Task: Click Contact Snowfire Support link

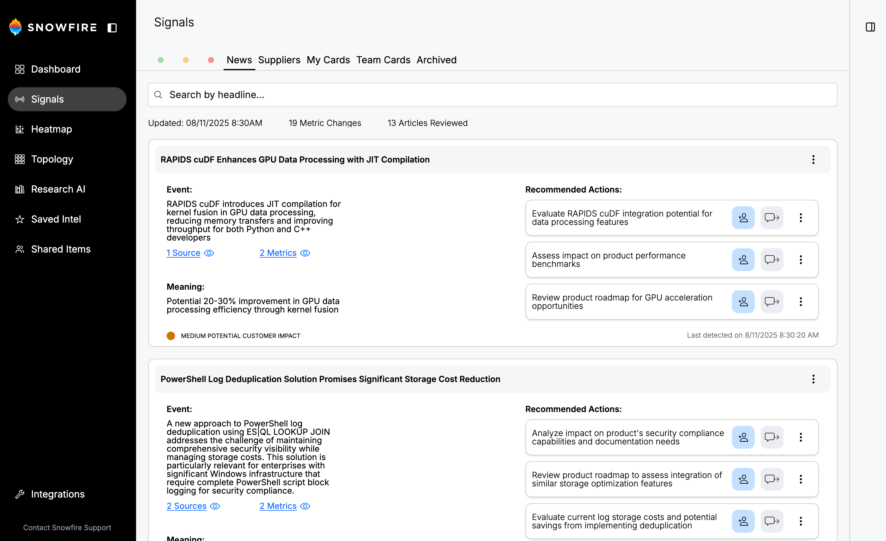Action: pos(67,527)
